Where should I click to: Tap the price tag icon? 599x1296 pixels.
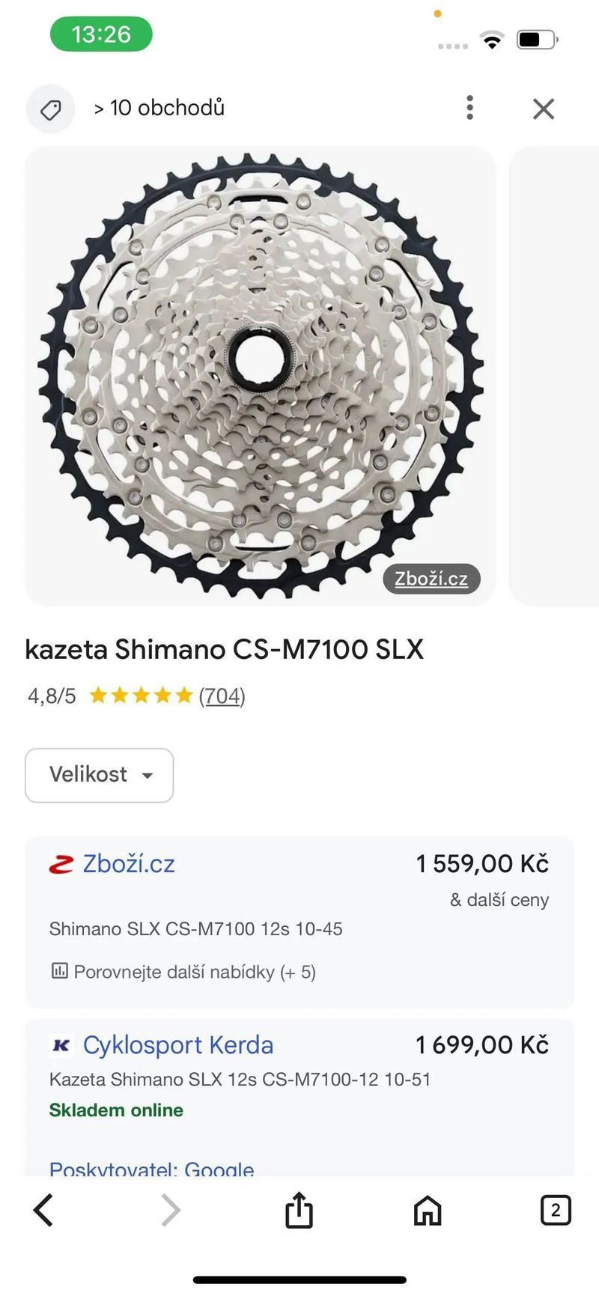click(x=51, y=109)
